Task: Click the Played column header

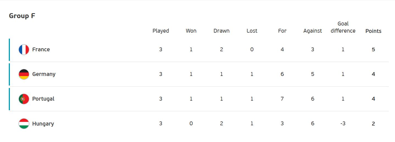Action: tap(161, 31)
